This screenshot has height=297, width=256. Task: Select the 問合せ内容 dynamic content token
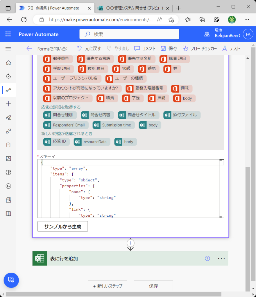[97, 115]
